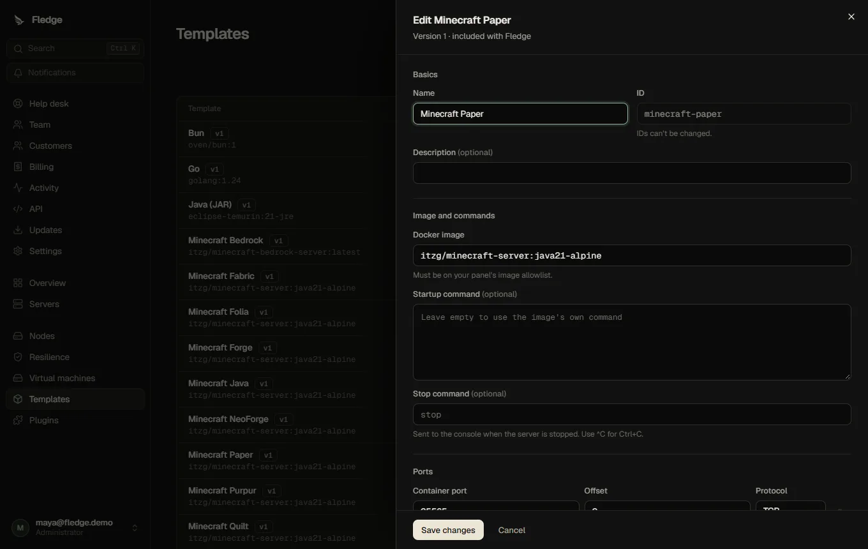This screenshot has width=868, height=549.
Task: Focus the sidebar Search box
Action: point(75,49)
